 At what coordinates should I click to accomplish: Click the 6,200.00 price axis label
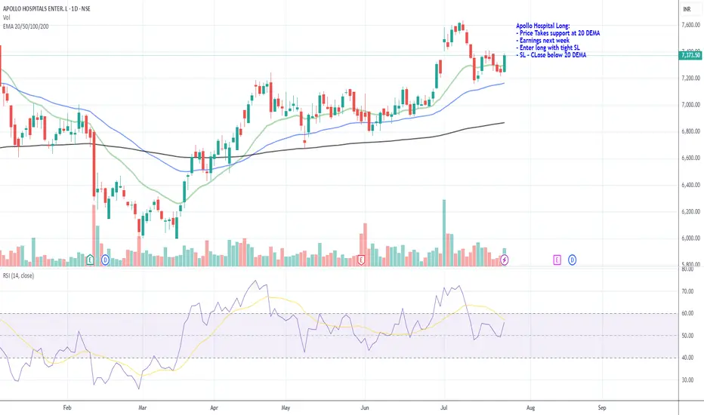click(x=690, y=211)
